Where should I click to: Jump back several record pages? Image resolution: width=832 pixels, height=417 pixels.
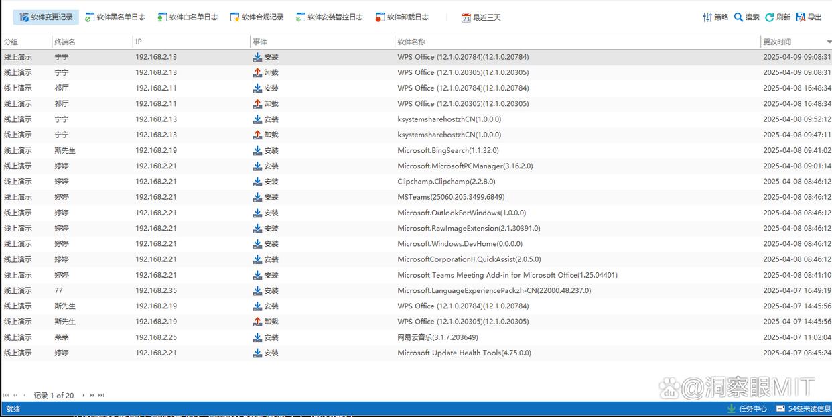(x=15, y=396)
